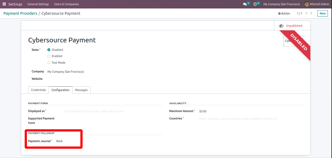The height and width of the screenshot is (158, 332).
Task: Switch to the Configuration tab
Action: pos(60,90)
